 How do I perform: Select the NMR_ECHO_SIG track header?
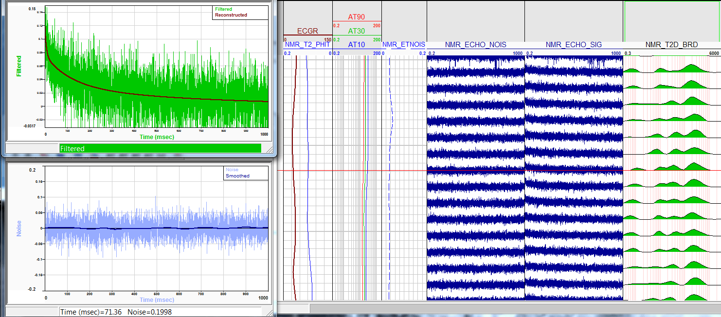[x=573, y=45]
